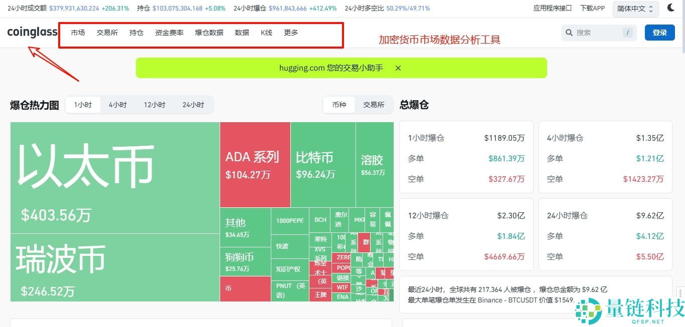
Task: Click the coinglass logo
Action: (x=32, y=32)
